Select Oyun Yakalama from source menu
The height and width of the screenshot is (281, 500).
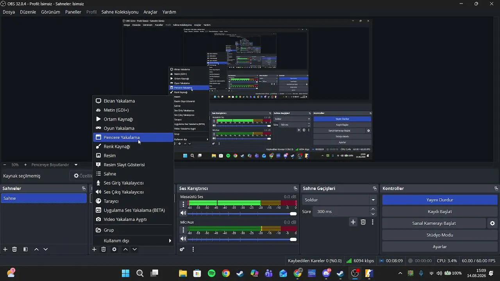click(x=133, y=128)
